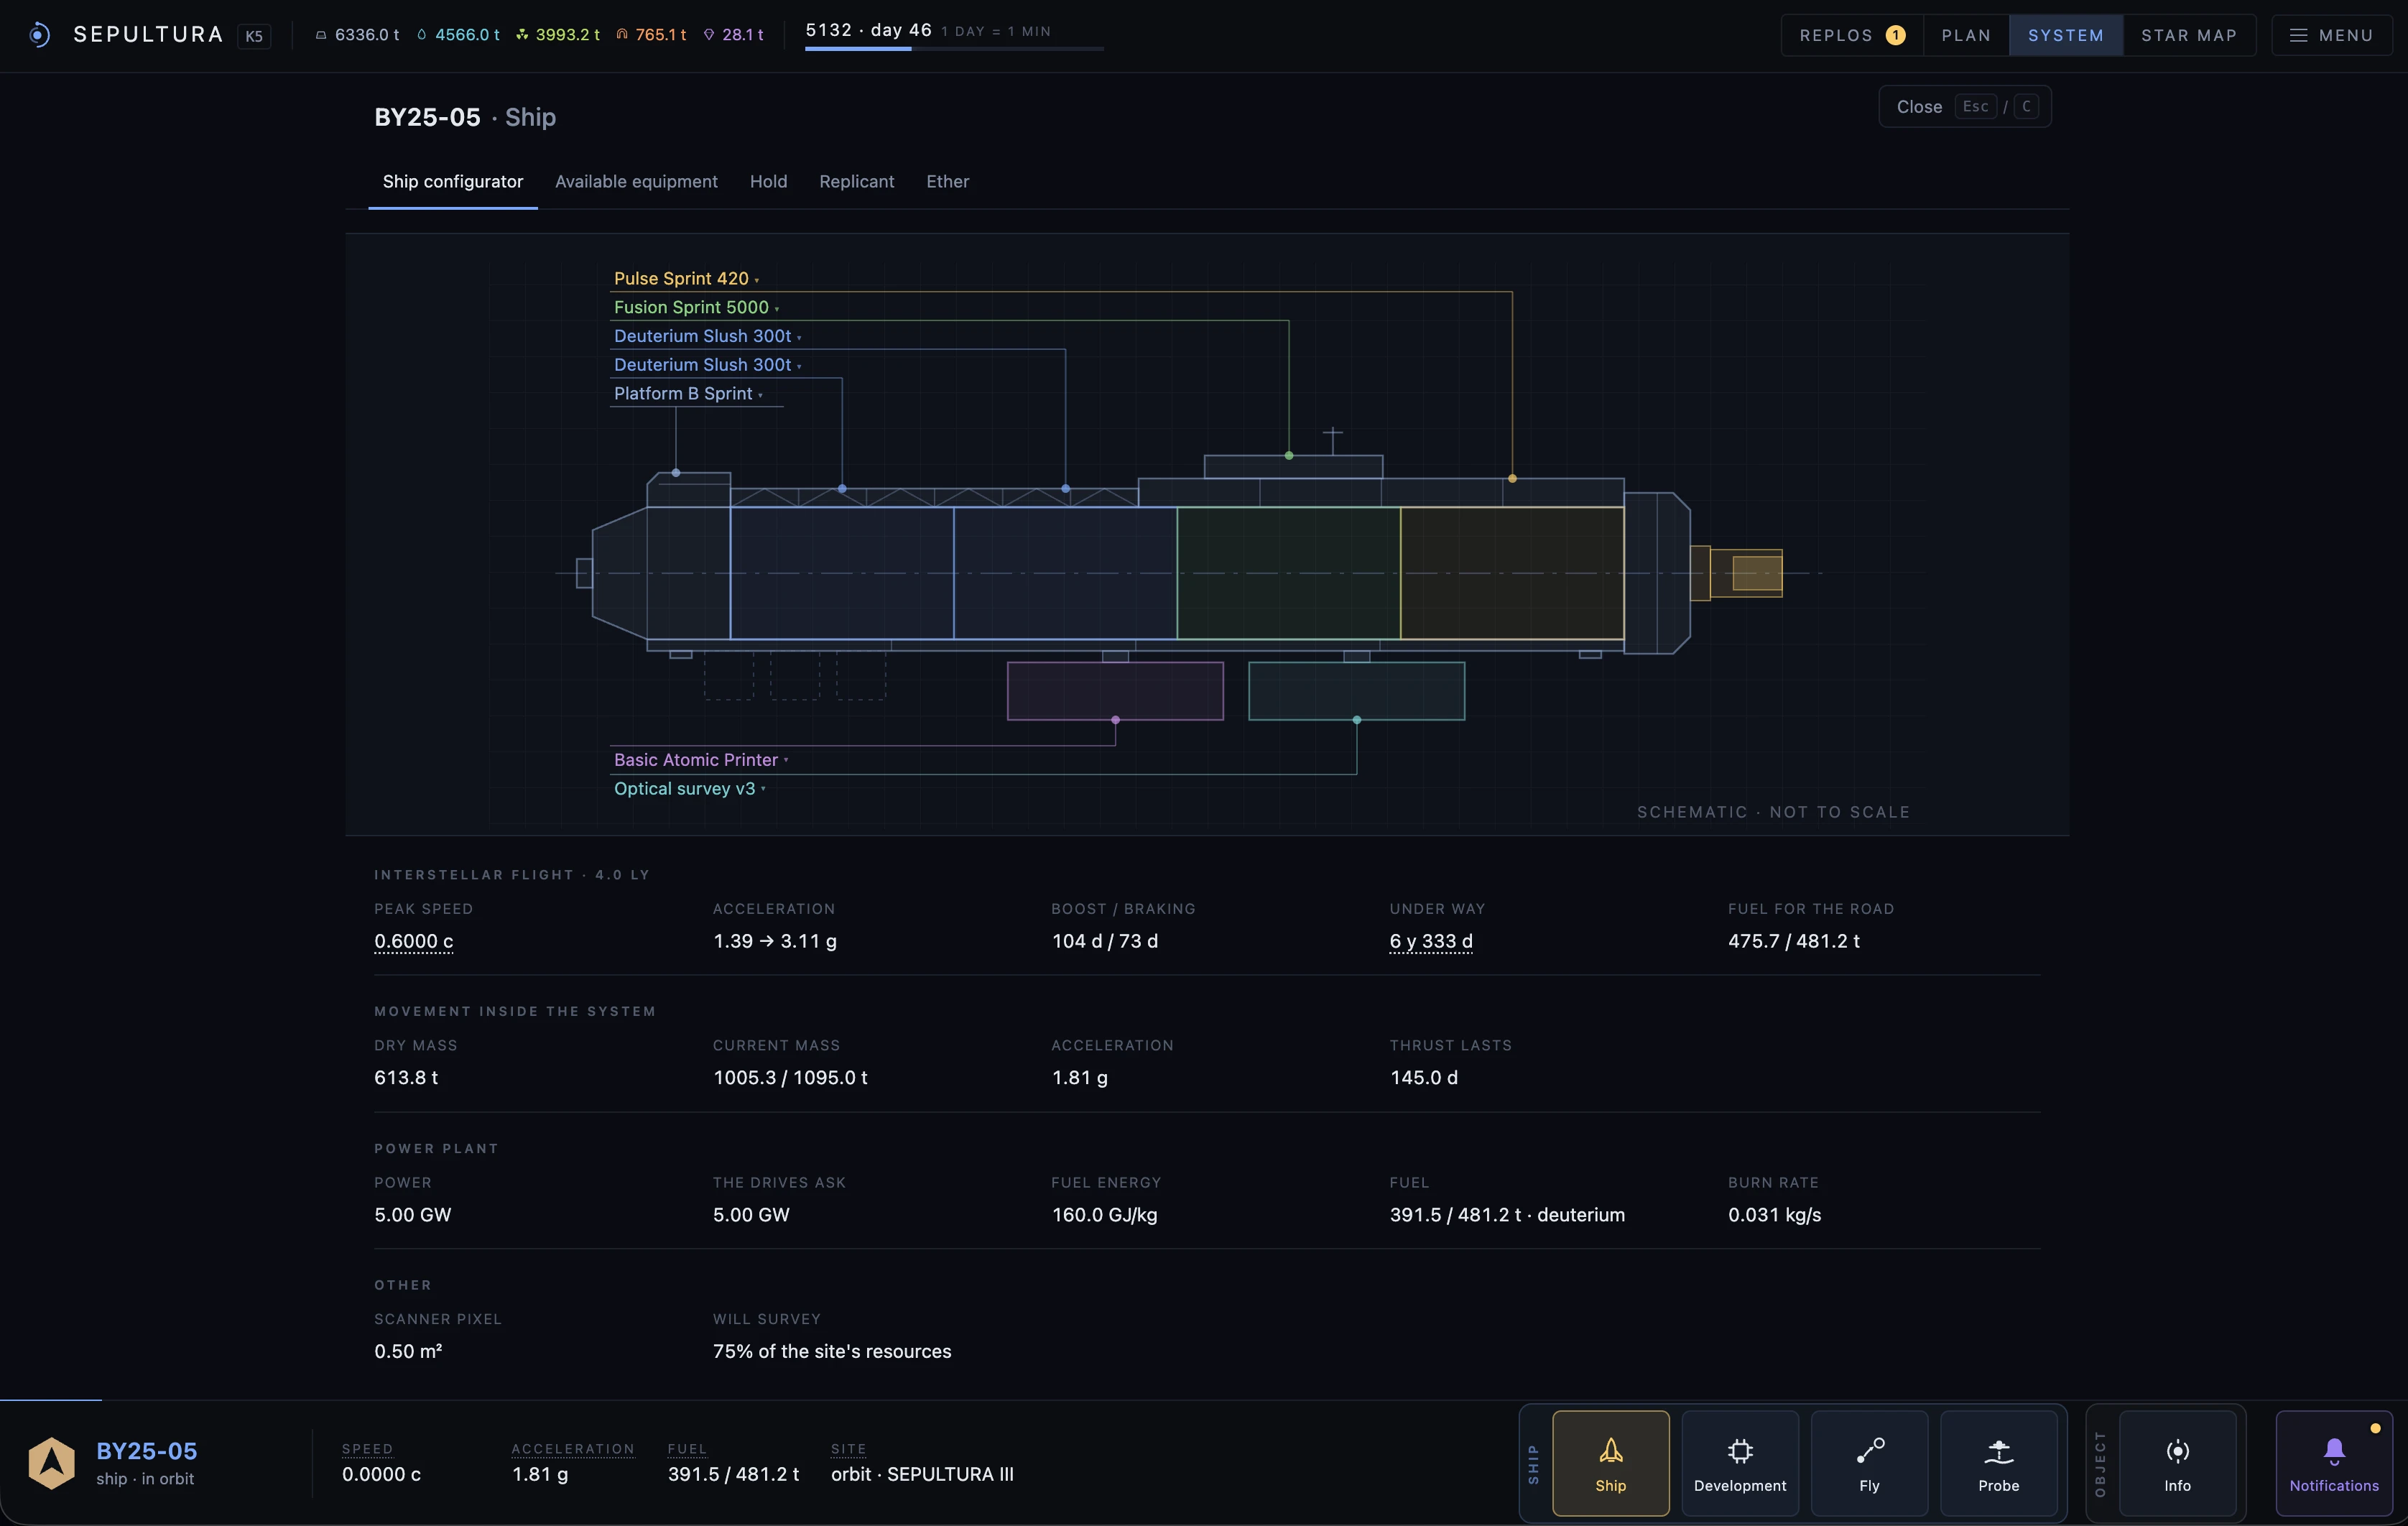
Task: Click the under way value 6 y 333 d
Action: coord(1430,941)
